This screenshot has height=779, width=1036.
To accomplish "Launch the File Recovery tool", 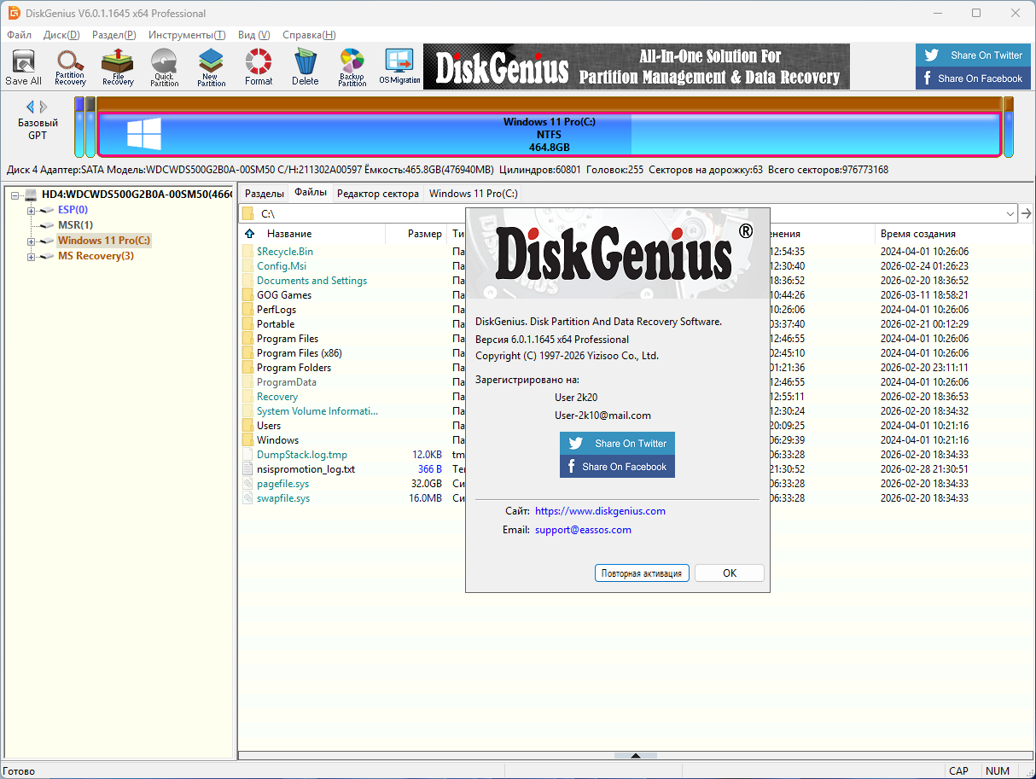I will coord(118,67).
